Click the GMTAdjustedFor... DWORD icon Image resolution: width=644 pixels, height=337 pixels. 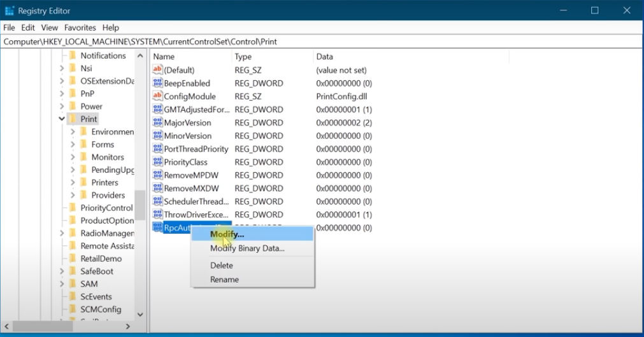click(x=157, y=110)
